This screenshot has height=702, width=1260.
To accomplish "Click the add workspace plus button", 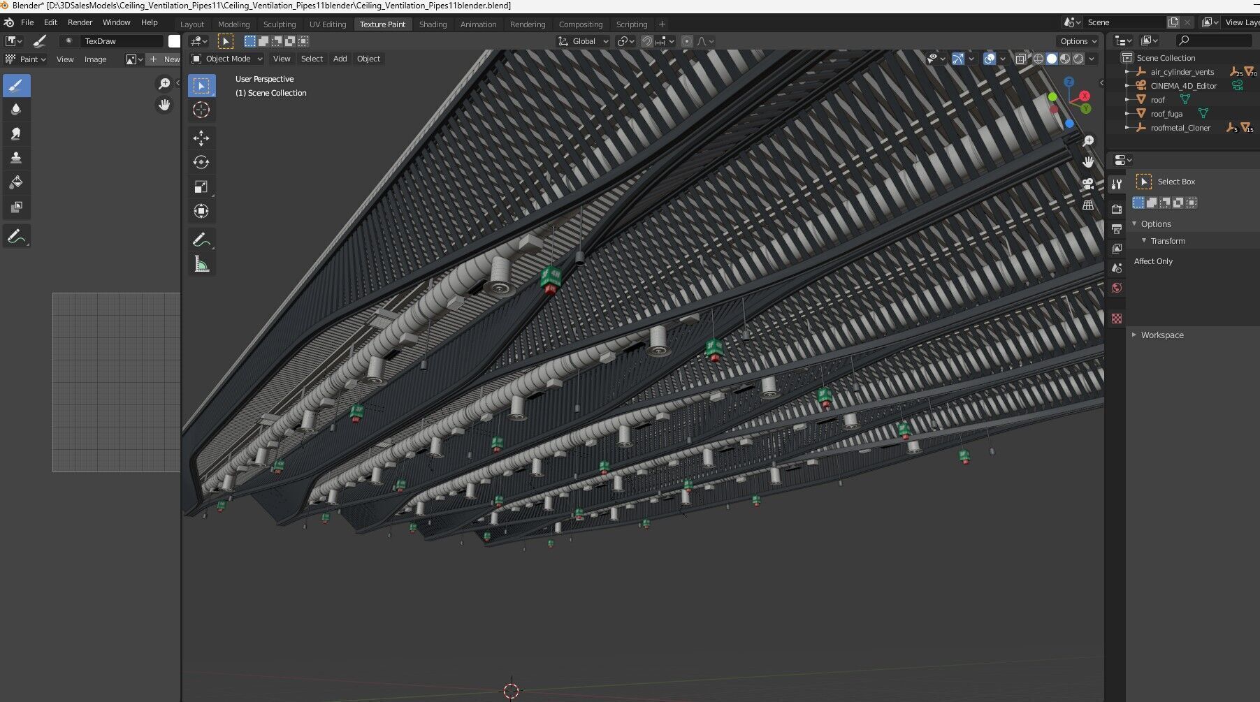I will point(662,24).
